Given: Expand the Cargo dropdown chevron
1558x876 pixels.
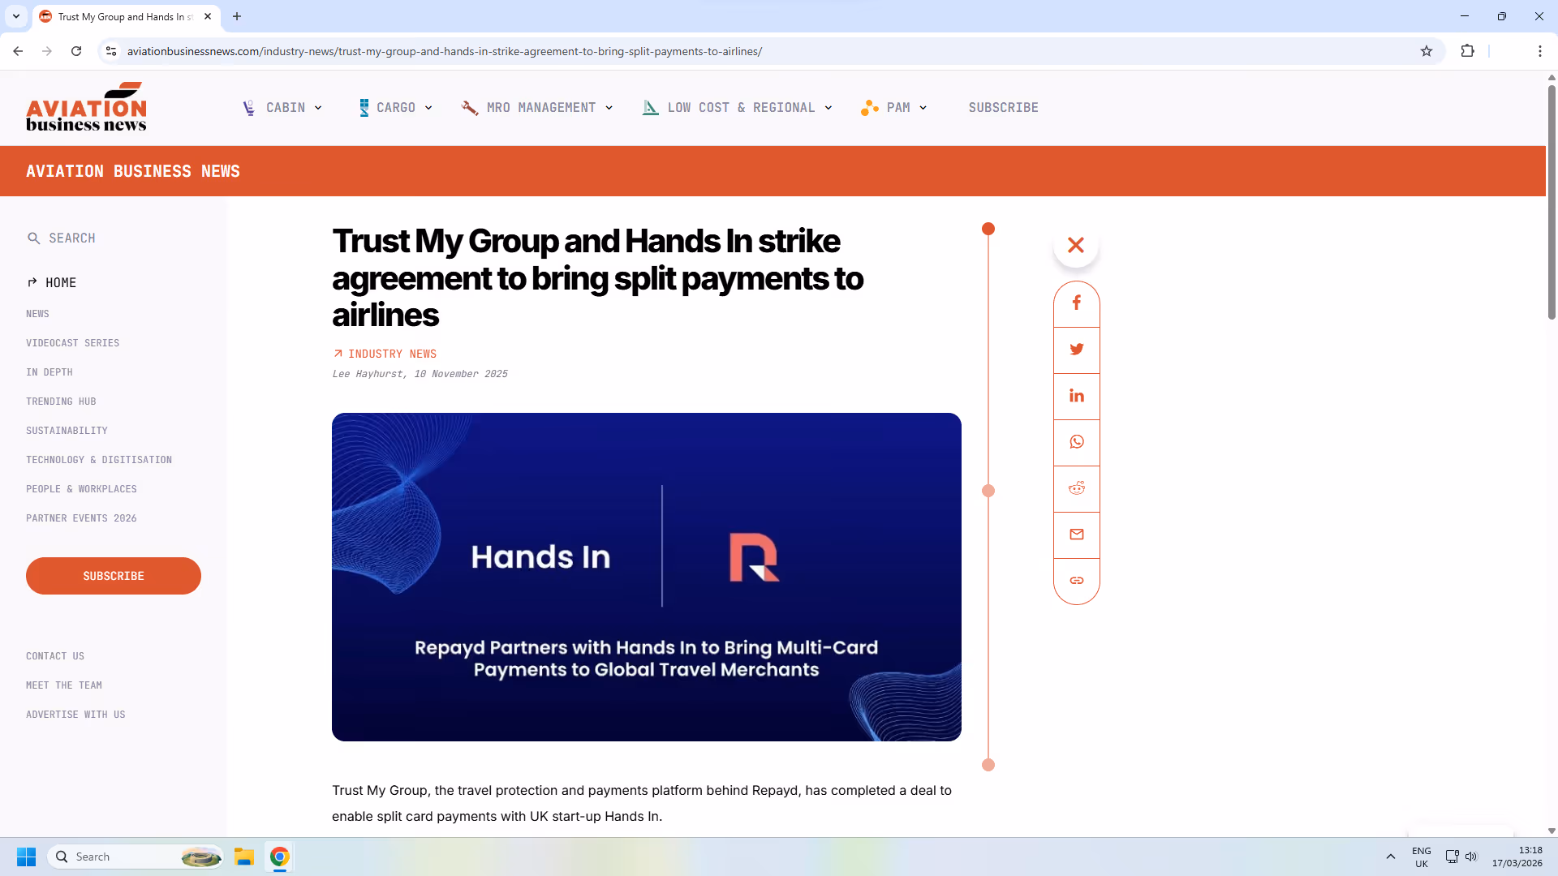Looking at the screenshot, I should [428, 108].
